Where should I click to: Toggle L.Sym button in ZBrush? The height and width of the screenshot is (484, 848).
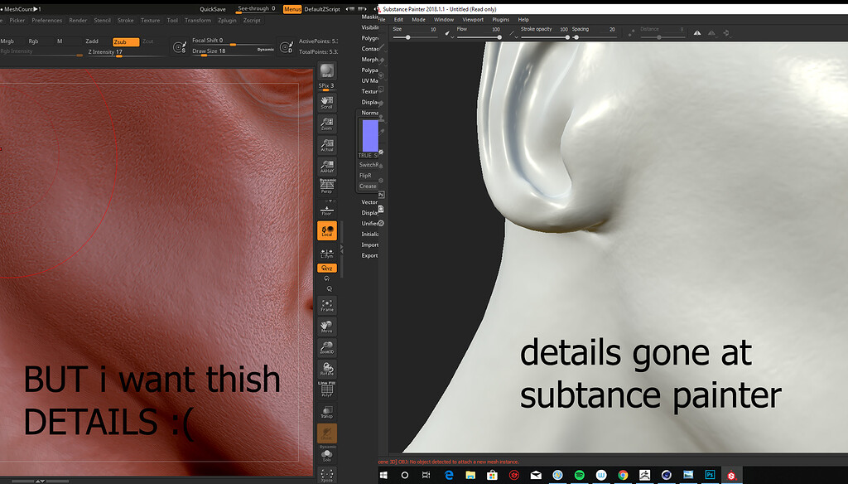326,253
